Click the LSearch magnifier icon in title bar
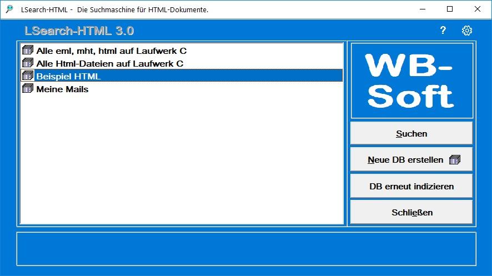This screenshot has width=492, height=276. (9, 9)
